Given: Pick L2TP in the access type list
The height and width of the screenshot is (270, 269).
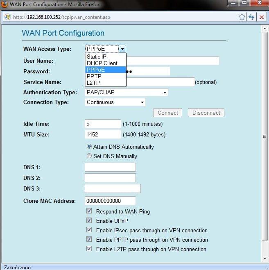Looking at the screenshot, I should pos(94,83).
